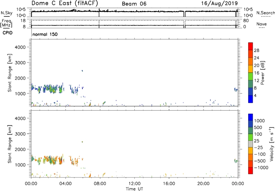275x191 pixels.
Task: Click the '80' tick on Nave axis
Action: click(x=246, y=21)
